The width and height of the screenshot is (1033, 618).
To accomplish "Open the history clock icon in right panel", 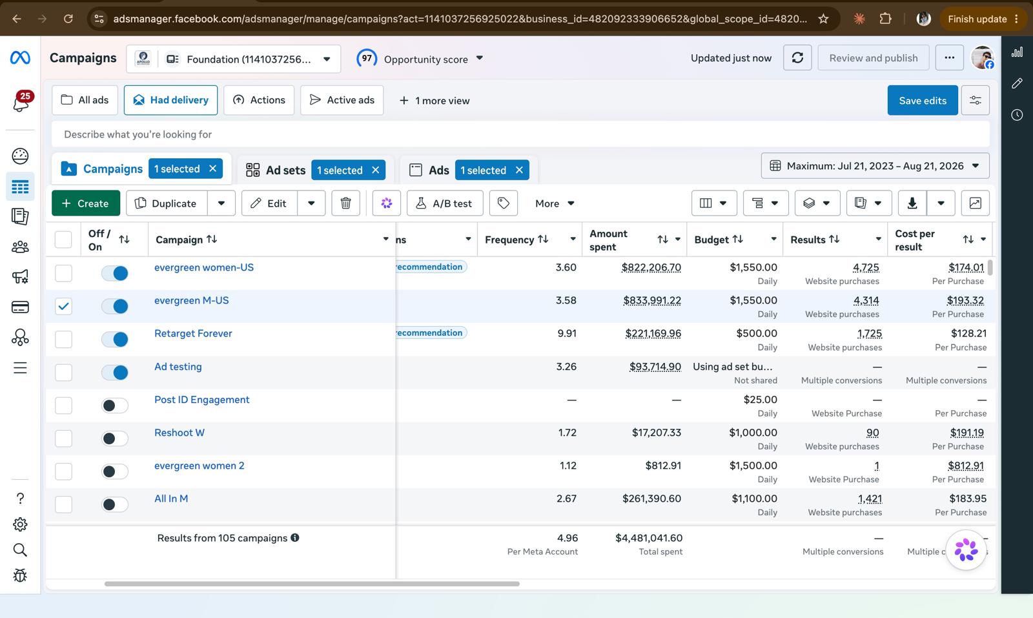I will (x=1018, y=115).
